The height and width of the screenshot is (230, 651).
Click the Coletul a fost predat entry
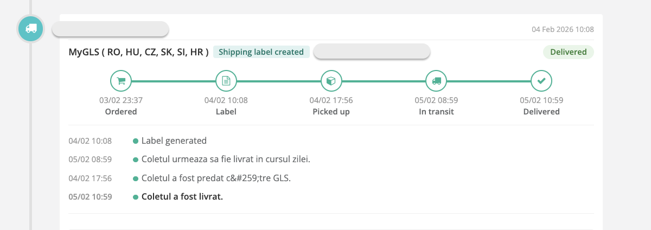[x=216, y=178]
